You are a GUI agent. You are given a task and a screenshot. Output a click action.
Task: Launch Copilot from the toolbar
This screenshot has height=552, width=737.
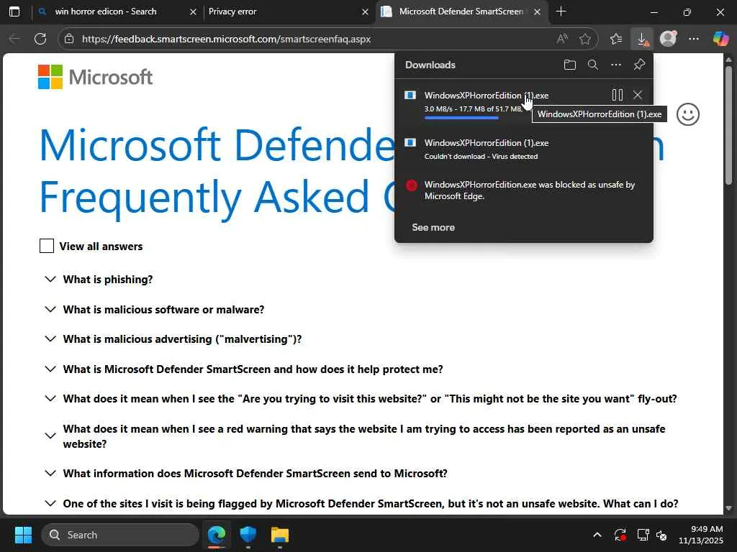(720, 39)
